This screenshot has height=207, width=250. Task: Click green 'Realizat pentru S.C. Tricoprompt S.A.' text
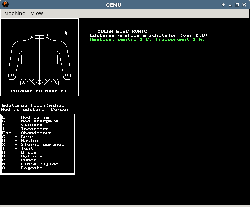pyautogui.click(x=147, y=39)
